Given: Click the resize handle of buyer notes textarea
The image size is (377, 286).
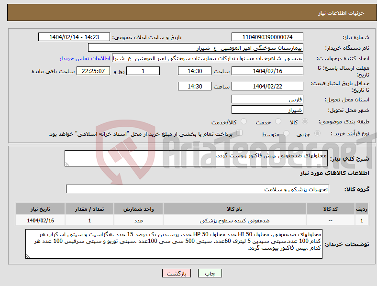Looking at the screenshot, I should [28, 256].
